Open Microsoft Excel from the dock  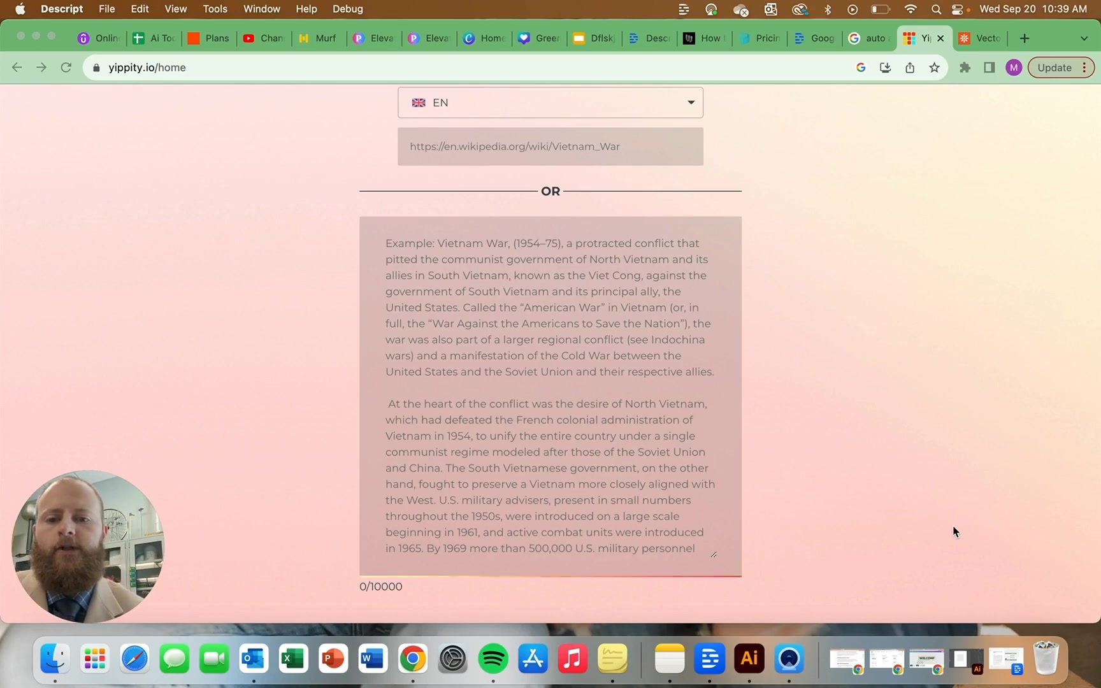tap(293, 659)
